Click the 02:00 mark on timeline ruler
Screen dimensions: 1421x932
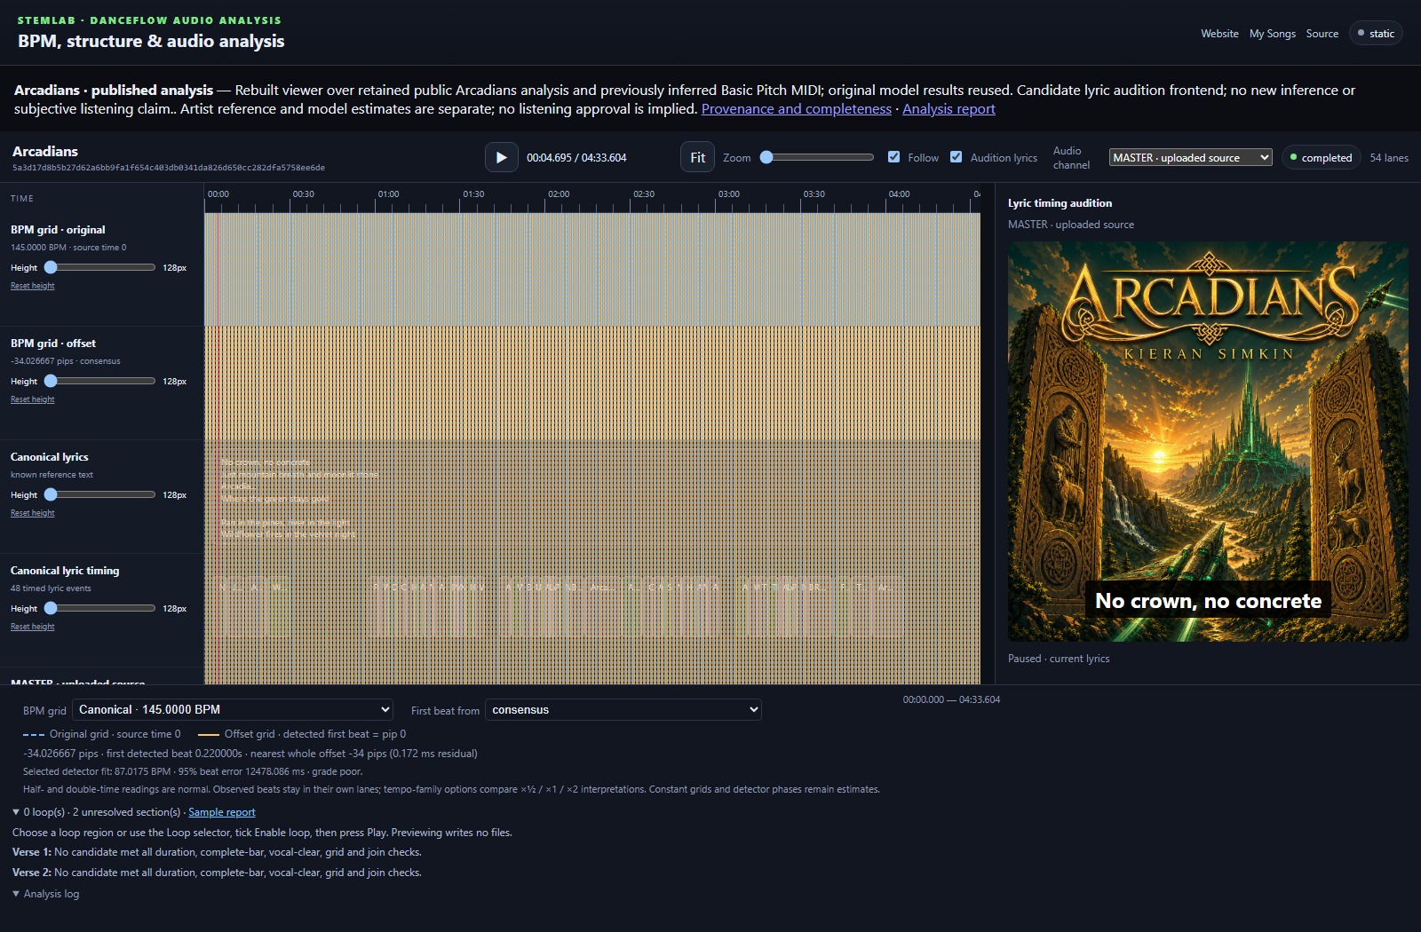pos(559,194)
